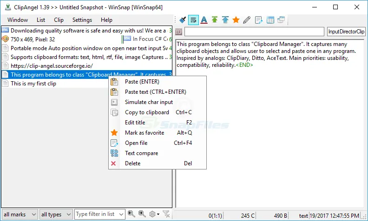Screen dimensions: 368x221
Task: Click the find previous magnifier icon
Action: [132, 214]
